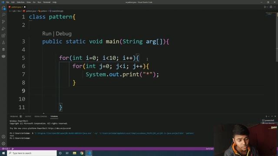Viewport: 278px width, 156px height.
Task: Open the dropdown arrow beside the run icon
Action: [268, 7]
